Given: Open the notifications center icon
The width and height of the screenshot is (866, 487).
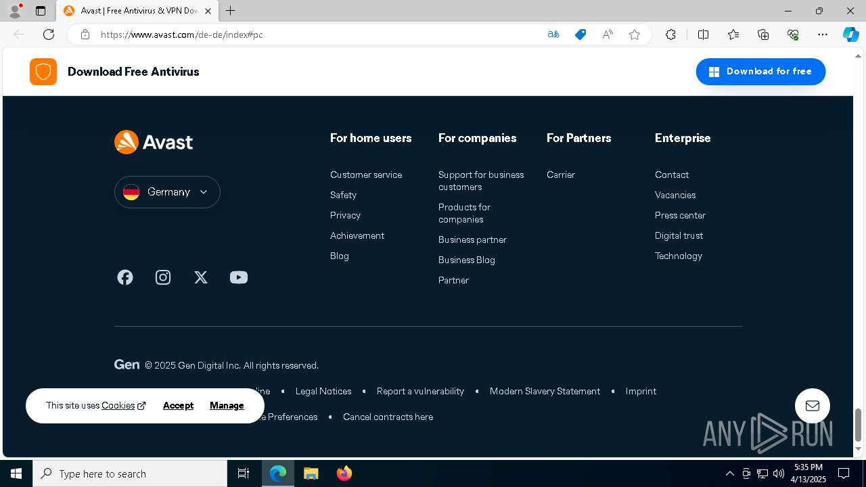Looking at the screenshot, I should [x=844, y=473].
